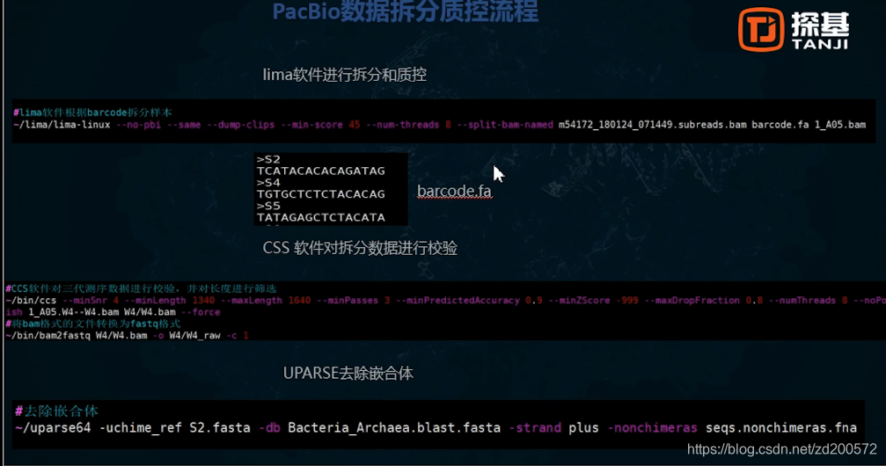Click the '--minSnr' option
The height and width of the screenshot is (466, 886).
click(x=84, y=301)
